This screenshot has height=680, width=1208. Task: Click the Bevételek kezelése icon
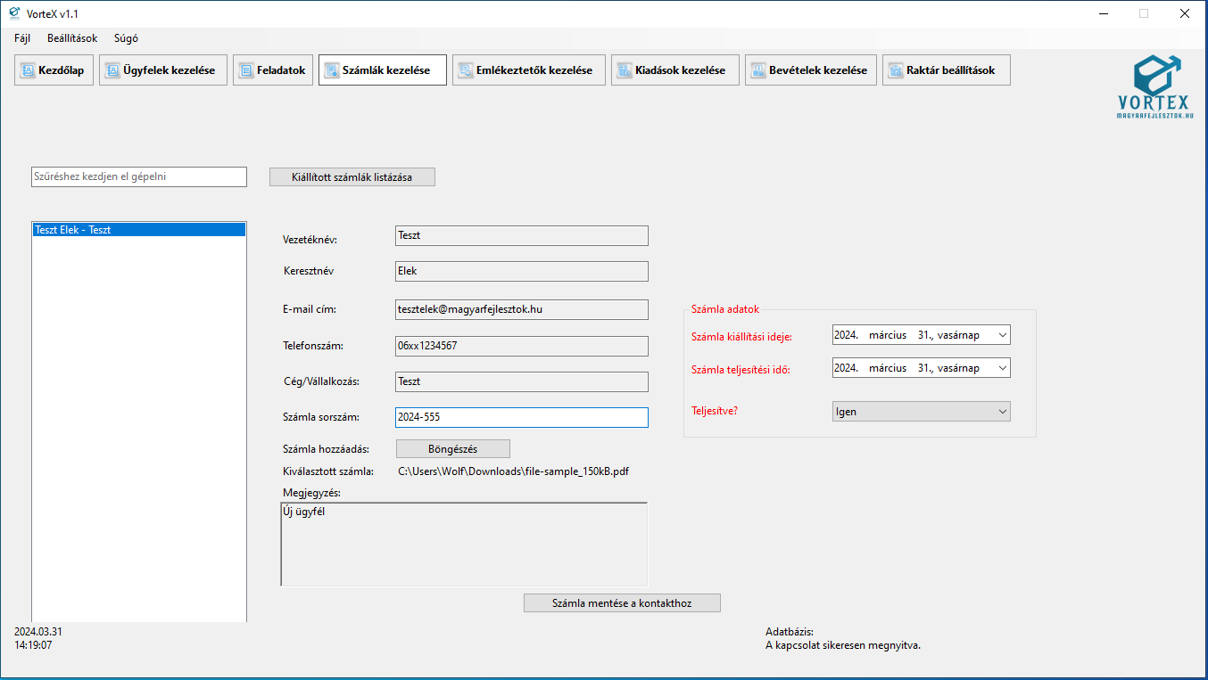coord(758,70)
